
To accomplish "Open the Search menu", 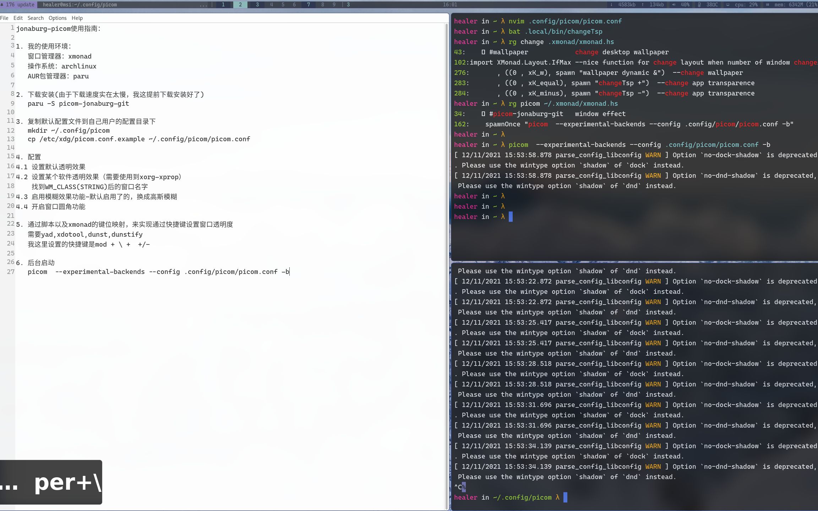I will (x=36, y=18).
